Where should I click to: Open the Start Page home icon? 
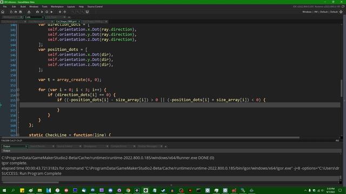[x=3, y=12]
